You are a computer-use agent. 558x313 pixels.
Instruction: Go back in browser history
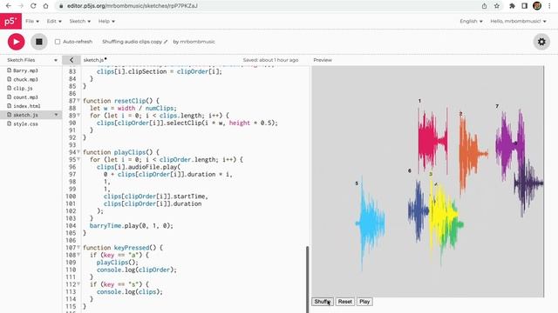click(x=9, y=6)
